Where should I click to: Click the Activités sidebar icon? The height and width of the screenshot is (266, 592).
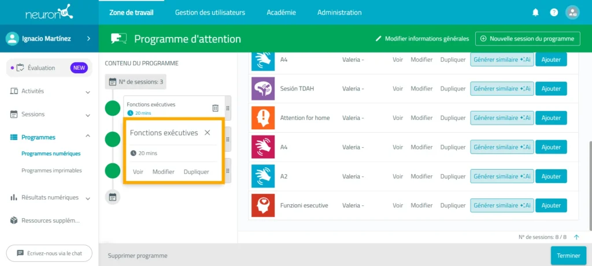pyautogui.click(x=14, y=91)
